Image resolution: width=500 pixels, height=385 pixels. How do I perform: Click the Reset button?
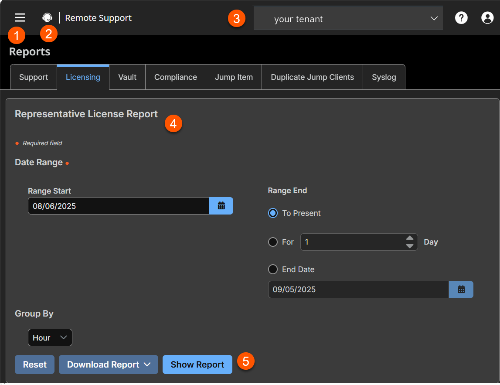[35, 365]
